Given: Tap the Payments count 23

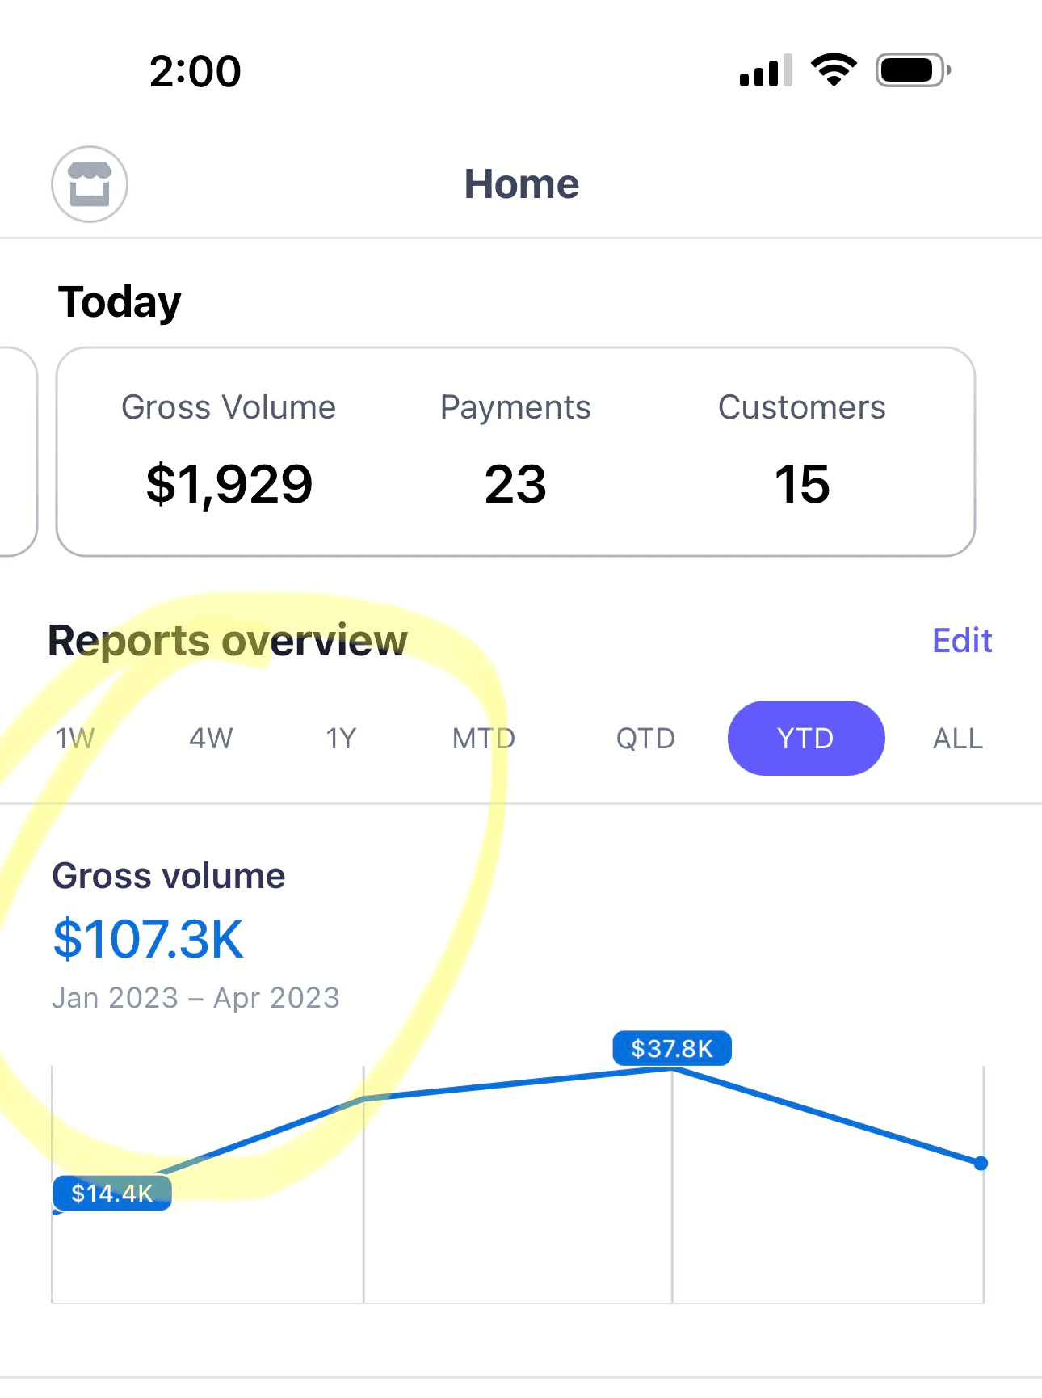Looking at the screenshot, I should tap(515, 484).
